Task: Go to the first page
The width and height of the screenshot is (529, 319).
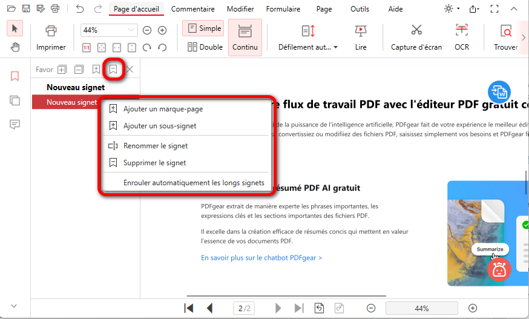Action: [x=189, y=308]
